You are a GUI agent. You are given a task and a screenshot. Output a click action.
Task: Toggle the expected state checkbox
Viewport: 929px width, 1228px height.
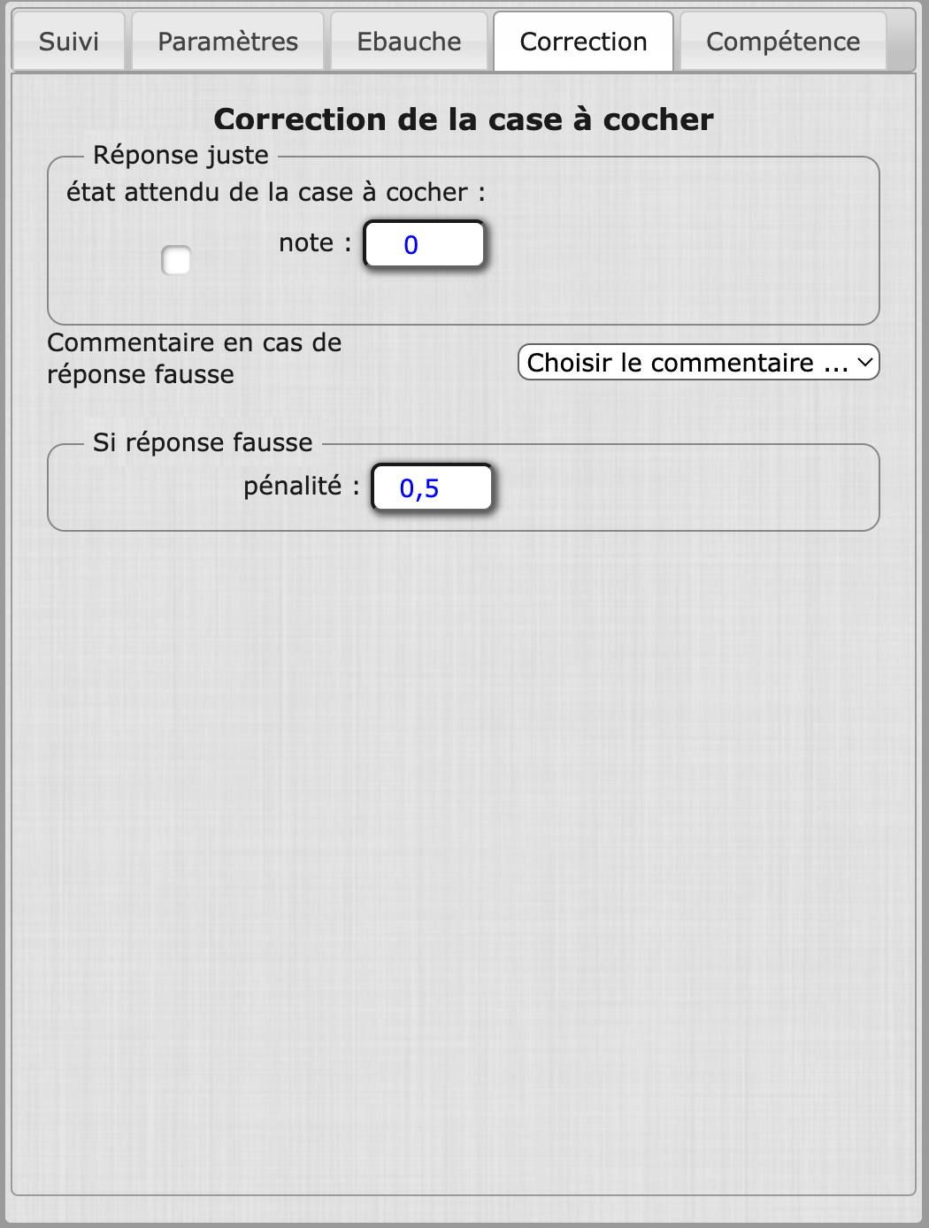point(176,261)
